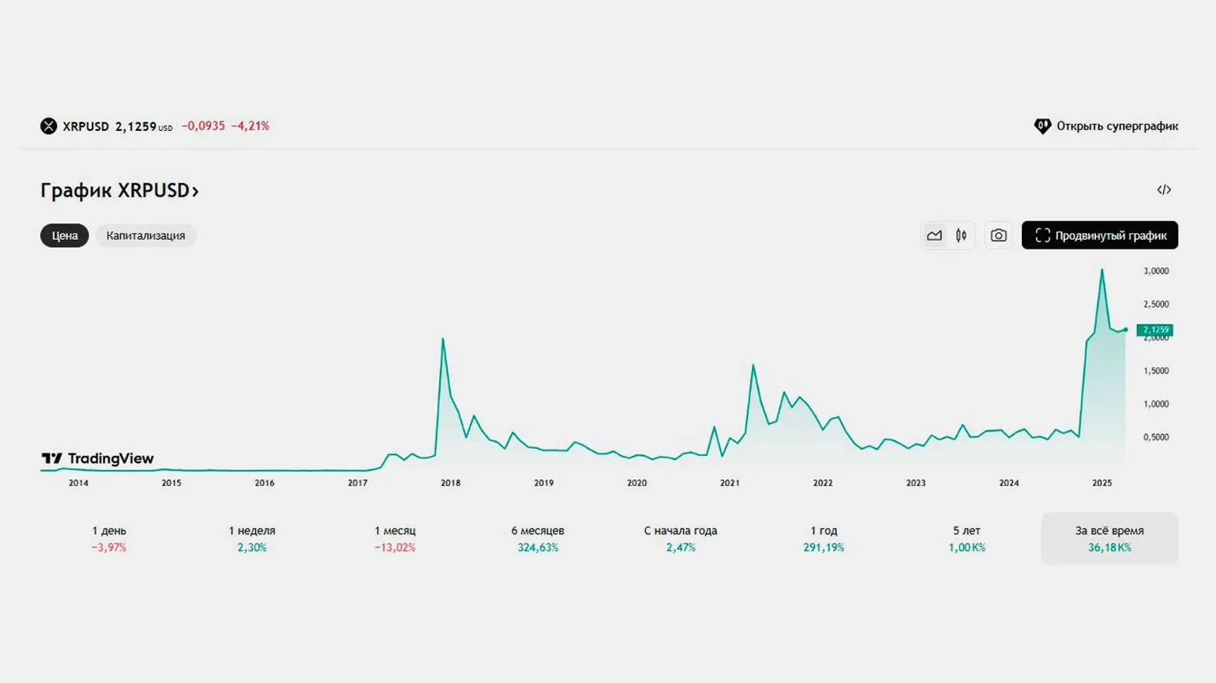Click Открыть суперграфик link
This screenshot has width=1216, height=683.
pyautogui.click(x=1117, y=126)
